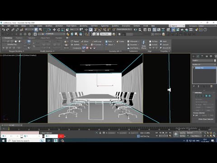Click the Cut button in the ribbon
Image resolution: width=217 pixels, height=163 pixels.
(x=85, y=45)
